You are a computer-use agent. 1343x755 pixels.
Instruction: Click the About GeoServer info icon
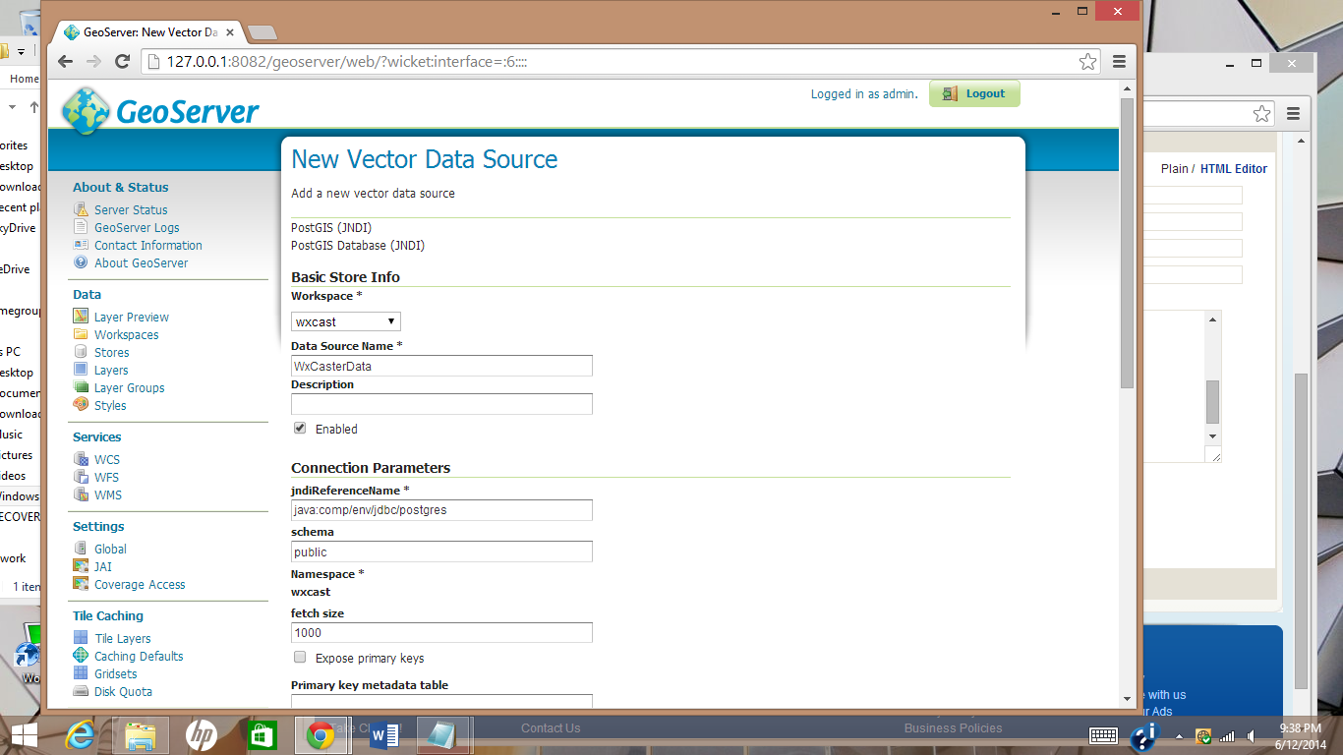point(81,262)
